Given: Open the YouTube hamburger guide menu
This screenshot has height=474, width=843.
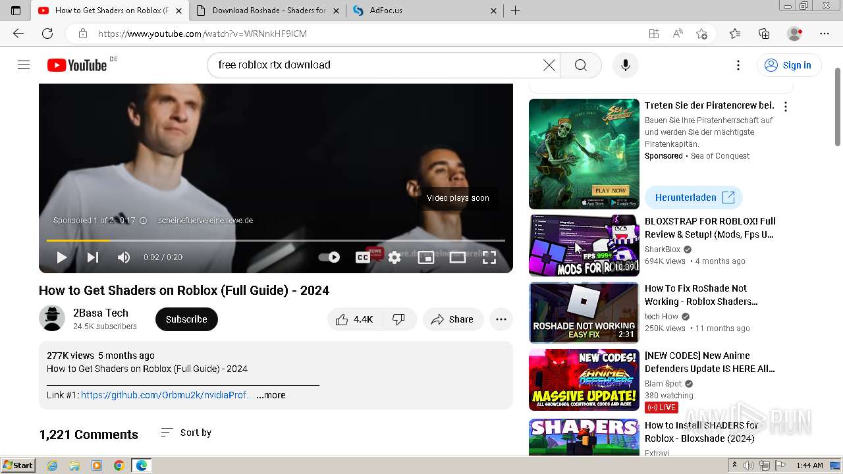Looking at the screenshot, I should 24,65.
